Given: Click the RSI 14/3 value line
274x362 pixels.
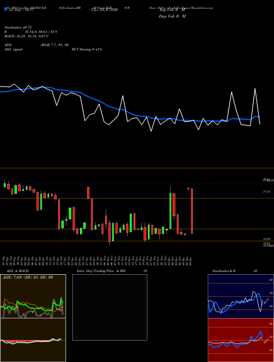Looking at the screenshot, I should click(31, 32).
